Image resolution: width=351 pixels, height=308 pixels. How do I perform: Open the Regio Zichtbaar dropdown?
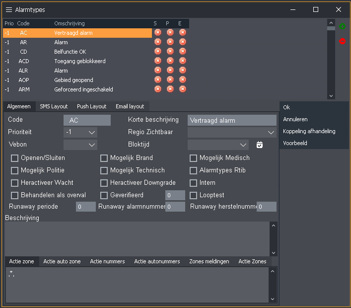tap(232, 132)
